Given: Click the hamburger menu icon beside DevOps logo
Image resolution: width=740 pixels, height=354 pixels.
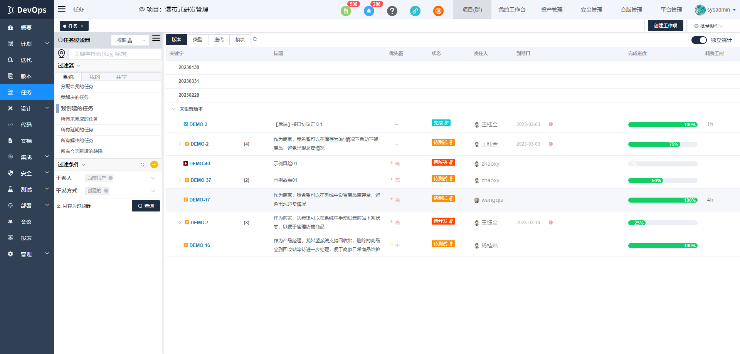Looking at the screenshot, I should click(62, 9).
